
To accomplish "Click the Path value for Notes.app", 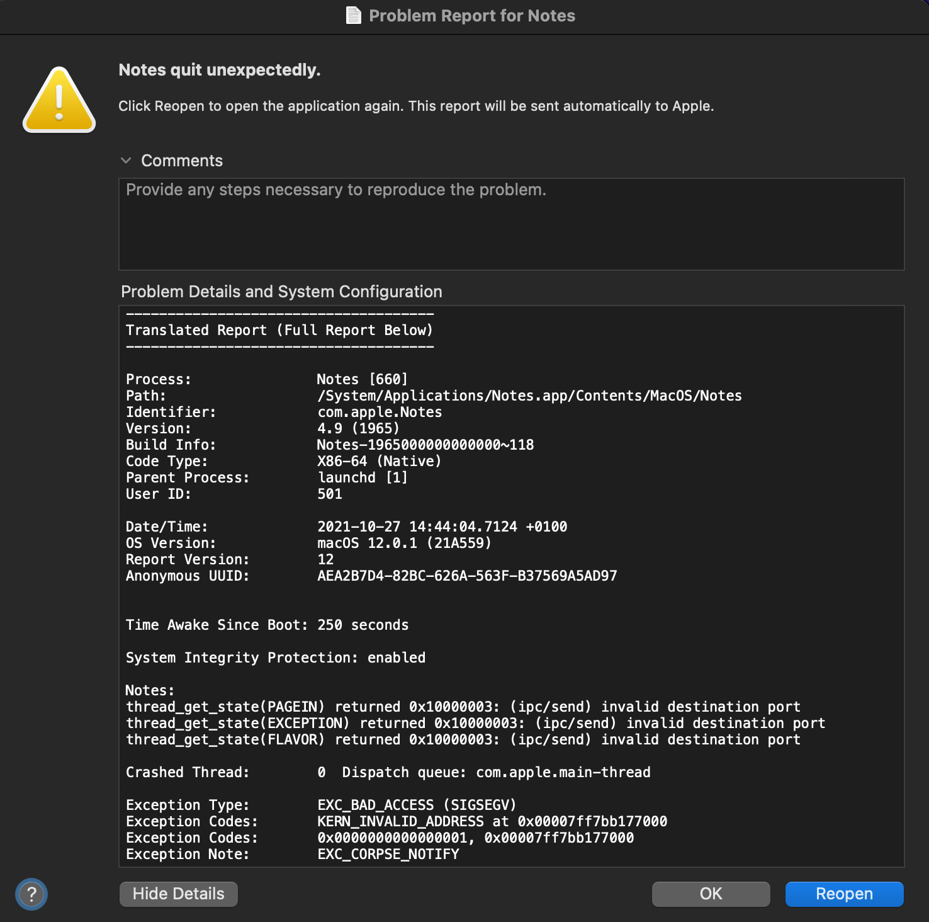I will pyautogui.click(x=529, y=396).
